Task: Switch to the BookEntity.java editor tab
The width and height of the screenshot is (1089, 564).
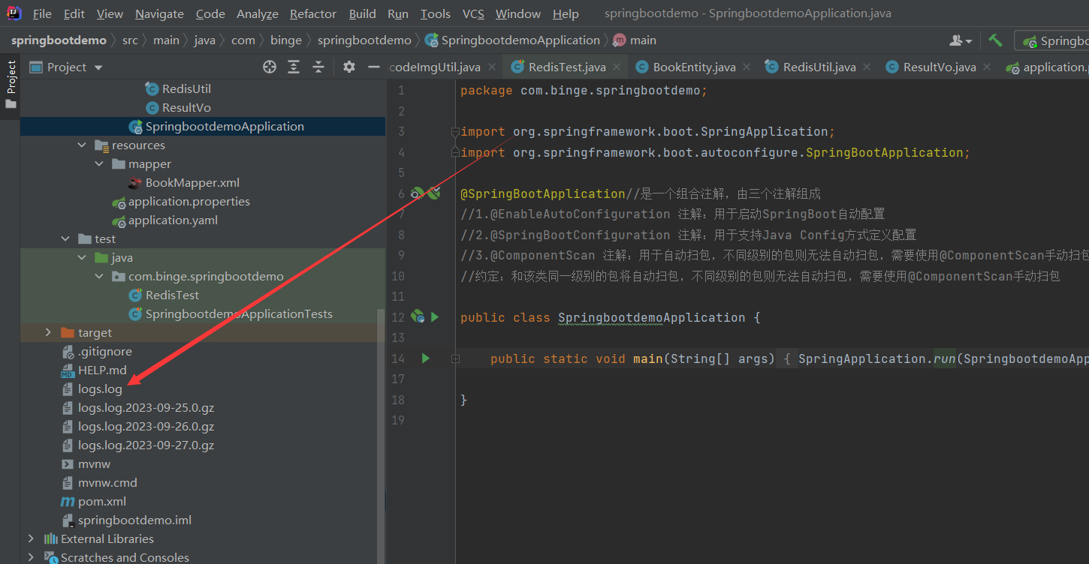Action: pyautogui.click(x=694, y=67)
